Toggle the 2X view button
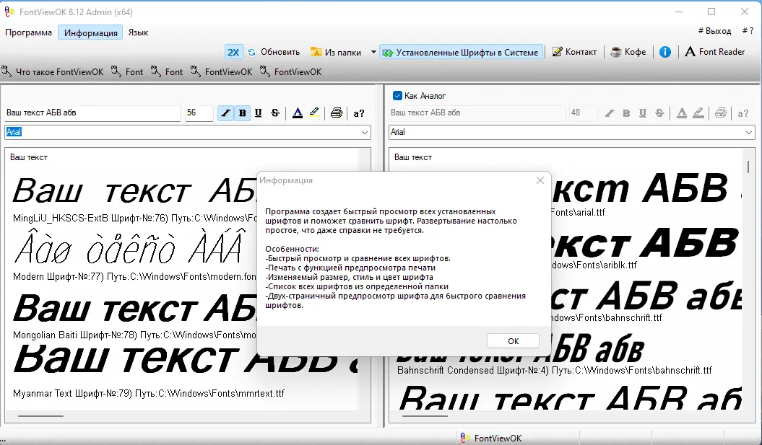The image size is (762, 445). [x=233, y=52]
